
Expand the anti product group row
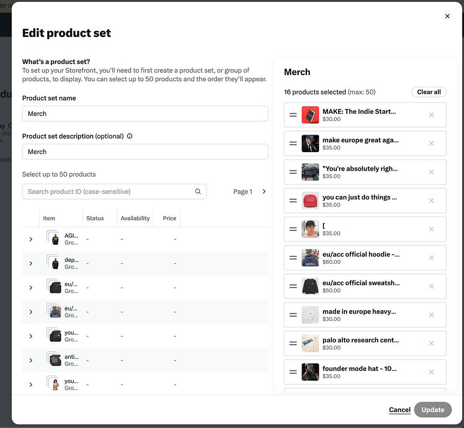(31, 360)
